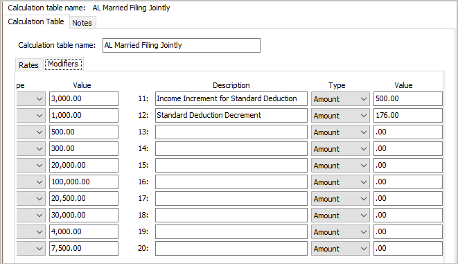Click the value field for row 17

[408, 199]
